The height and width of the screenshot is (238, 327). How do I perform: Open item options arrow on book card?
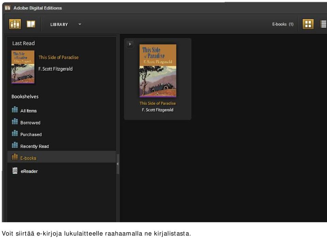click(x=130, y=44)
